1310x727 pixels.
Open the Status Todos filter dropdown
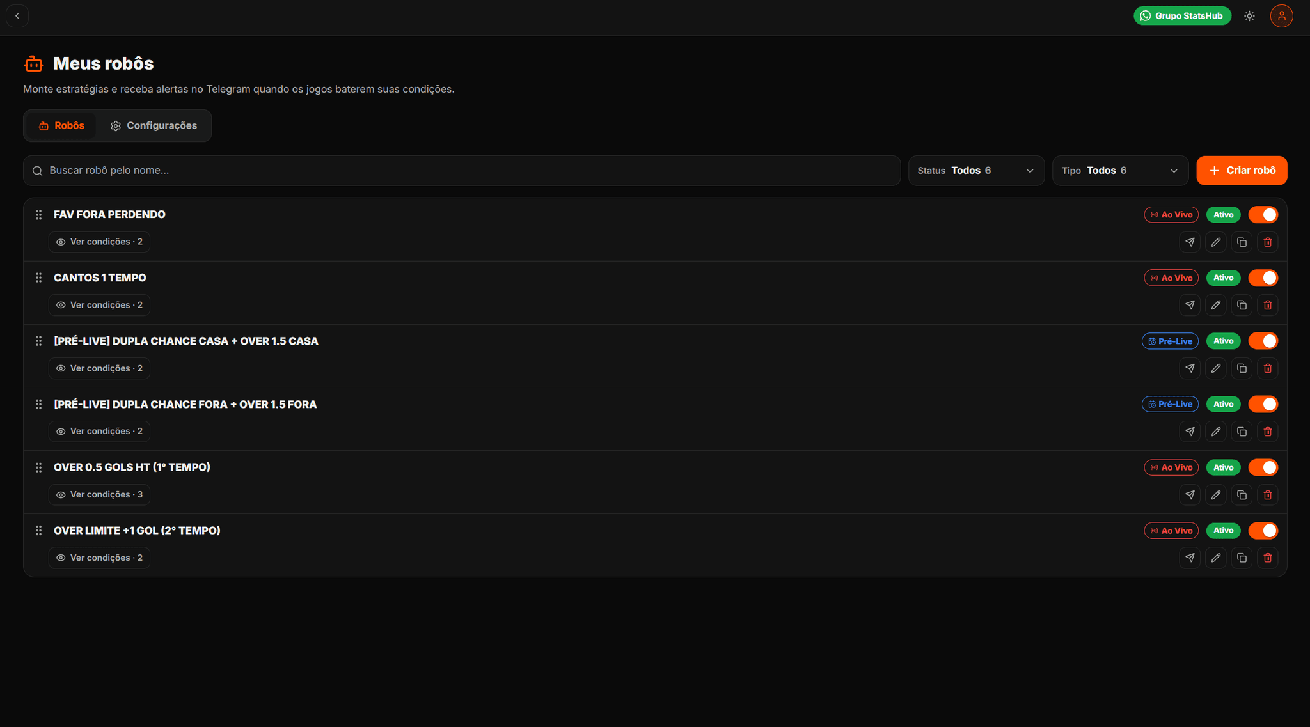click(976, 171)
